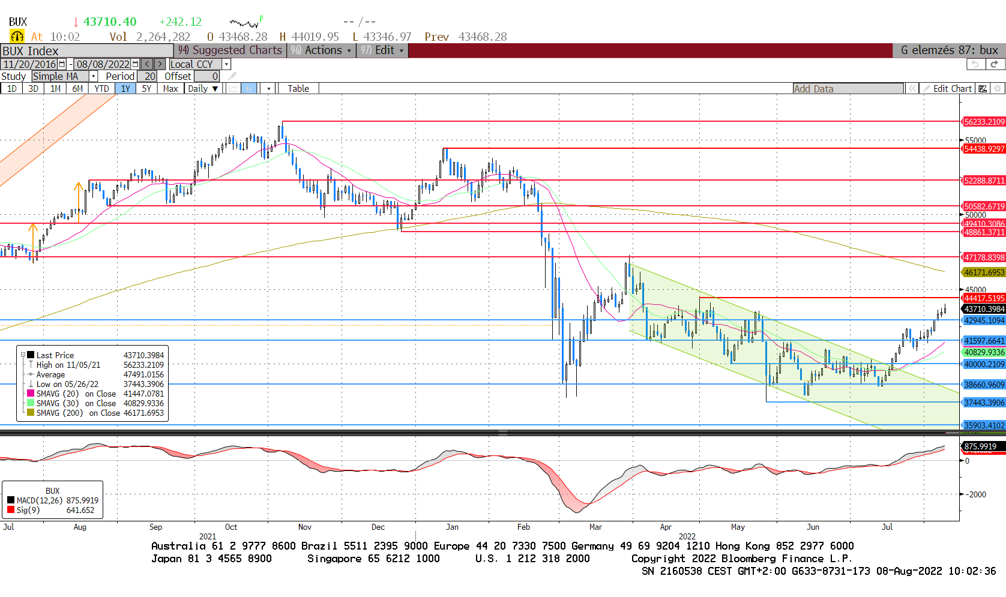Open the 97) Edit dropdown menu
The width and height of the screenshot is (1006, 597).
382,50
